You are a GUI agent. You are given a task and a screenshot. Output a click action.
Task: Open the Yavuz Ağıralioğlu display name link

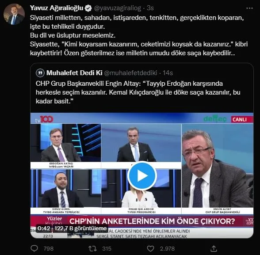[x=57, y=8]
